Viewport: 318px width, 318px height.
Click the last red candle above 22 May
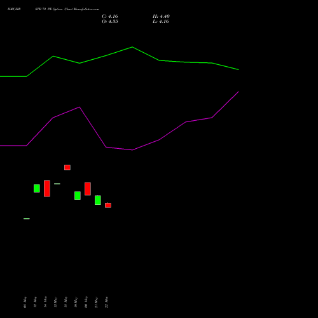(108, 205)
